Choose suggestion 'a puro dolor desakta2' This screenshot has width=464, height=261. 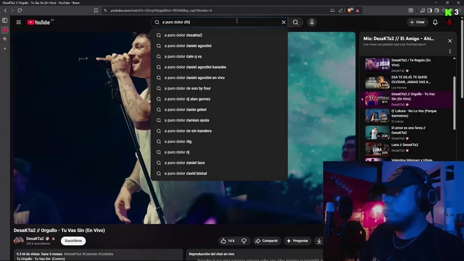pyautogui.click(x=219, y=35)
